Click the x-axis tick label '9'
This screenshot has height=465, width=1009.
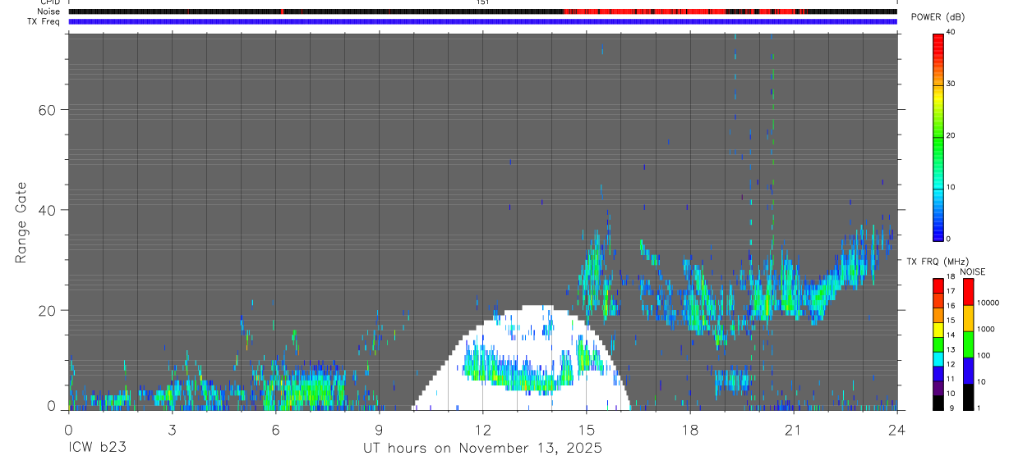[x=379, y=429]
